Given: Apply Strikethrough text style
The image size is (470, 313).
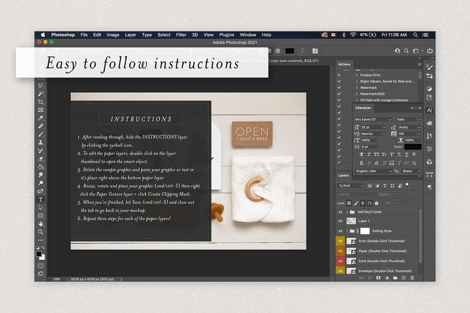Looking at the screenshot, I should (414, 155).
